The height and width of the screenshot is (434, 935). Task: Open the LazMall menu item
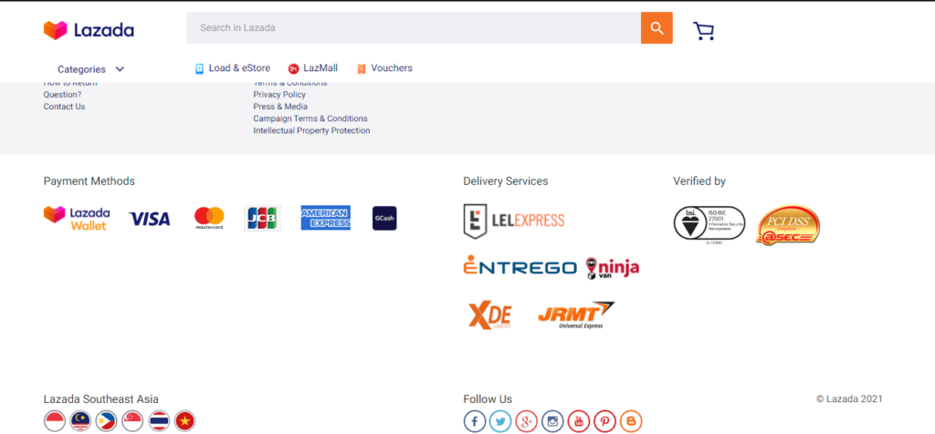pyautogui.click(x=312, y=67)
